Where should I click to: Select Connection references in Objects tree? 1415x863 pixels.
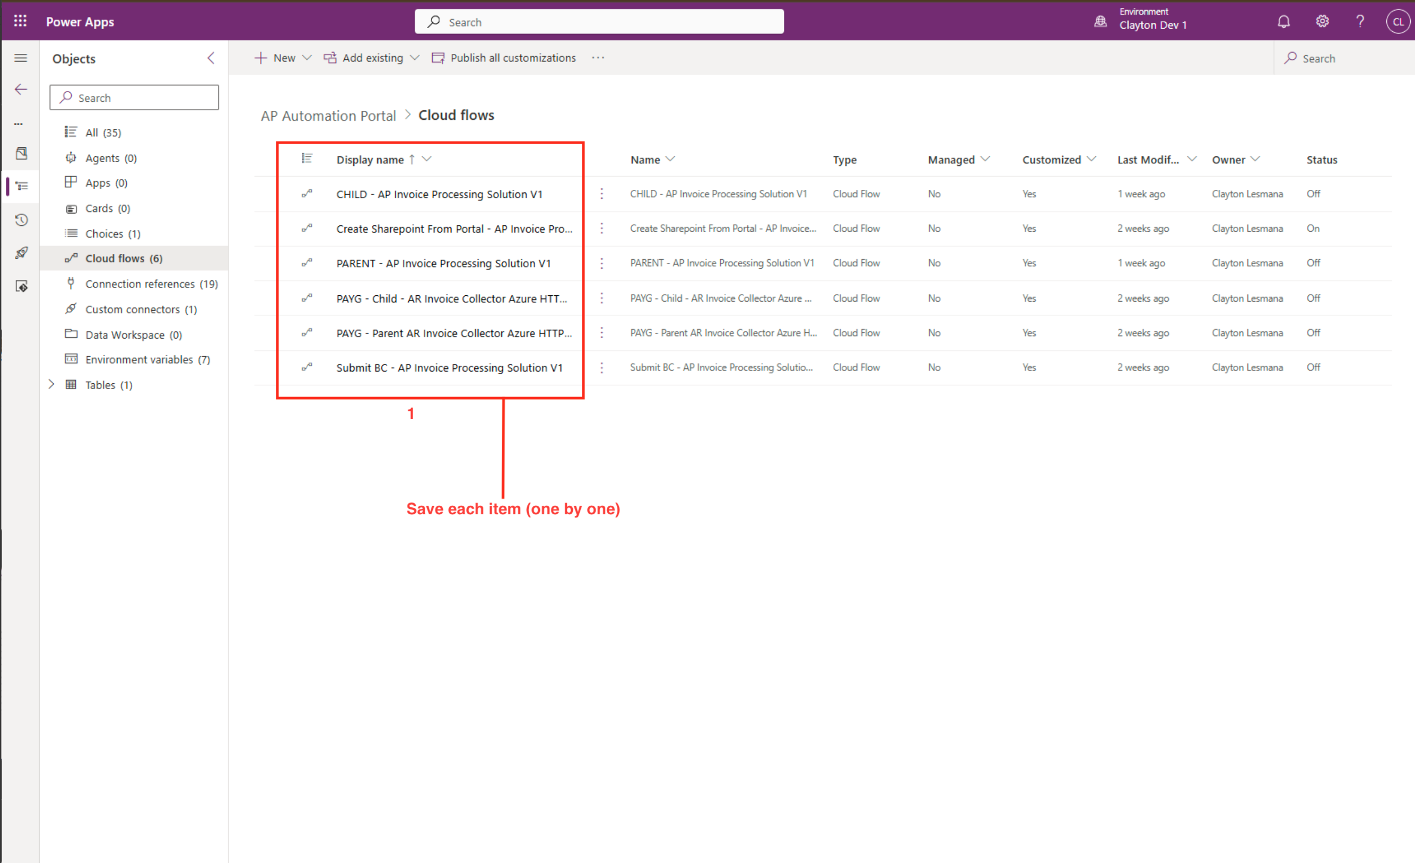coord(139,284)
